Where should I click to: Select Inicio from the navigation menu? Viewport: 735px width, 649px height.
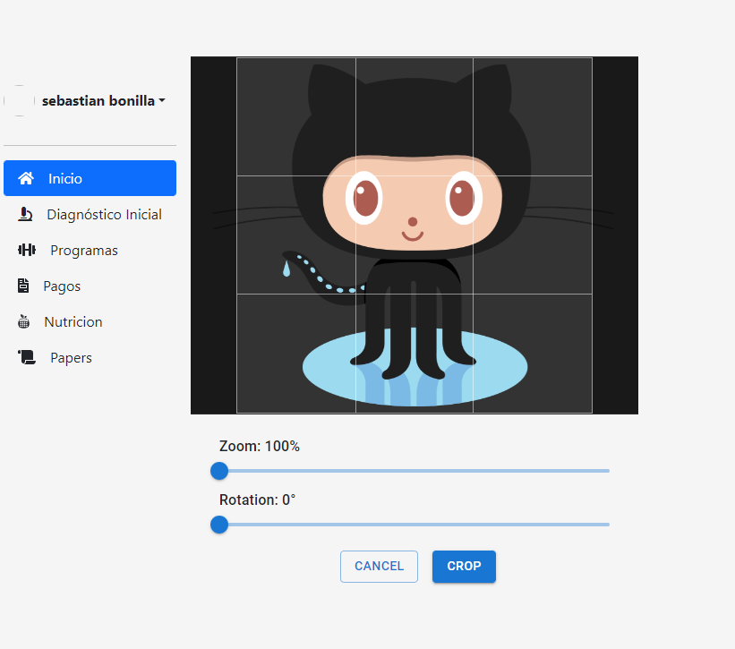(64, 178)
